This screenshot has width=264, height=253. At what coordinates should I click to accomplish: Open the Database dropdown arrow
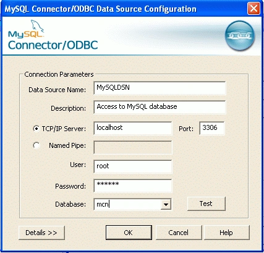(166, 204)
